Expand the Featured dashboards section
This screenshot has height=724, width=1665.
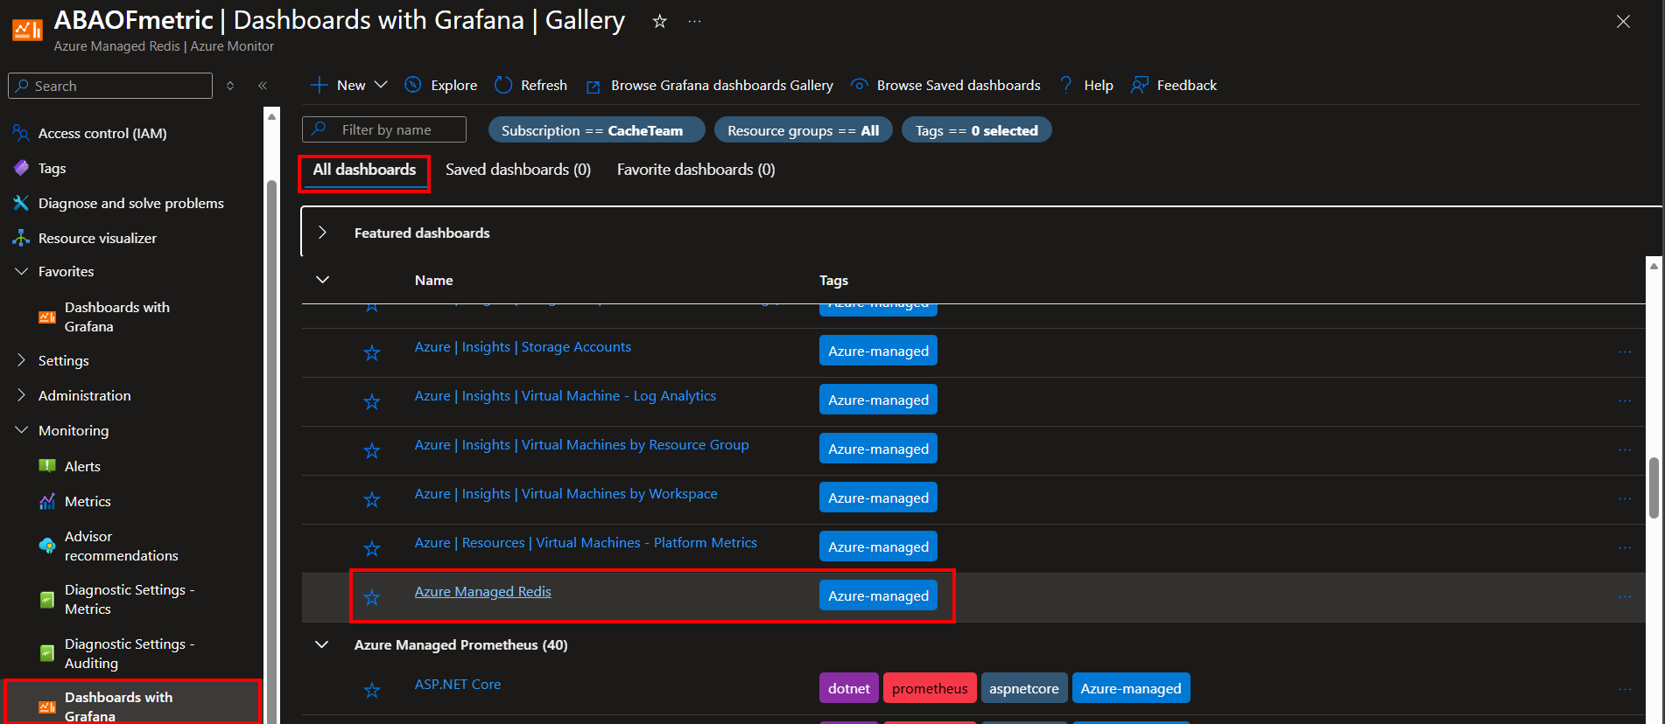tap(322, 232)
